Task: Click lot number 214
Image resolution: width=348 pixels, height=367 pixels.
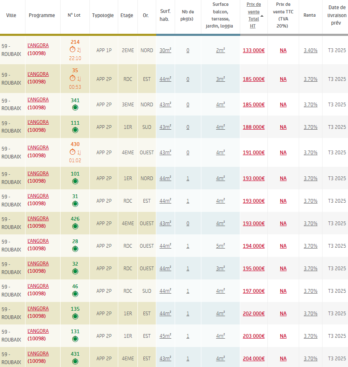Action: click(x=75, y=42)
